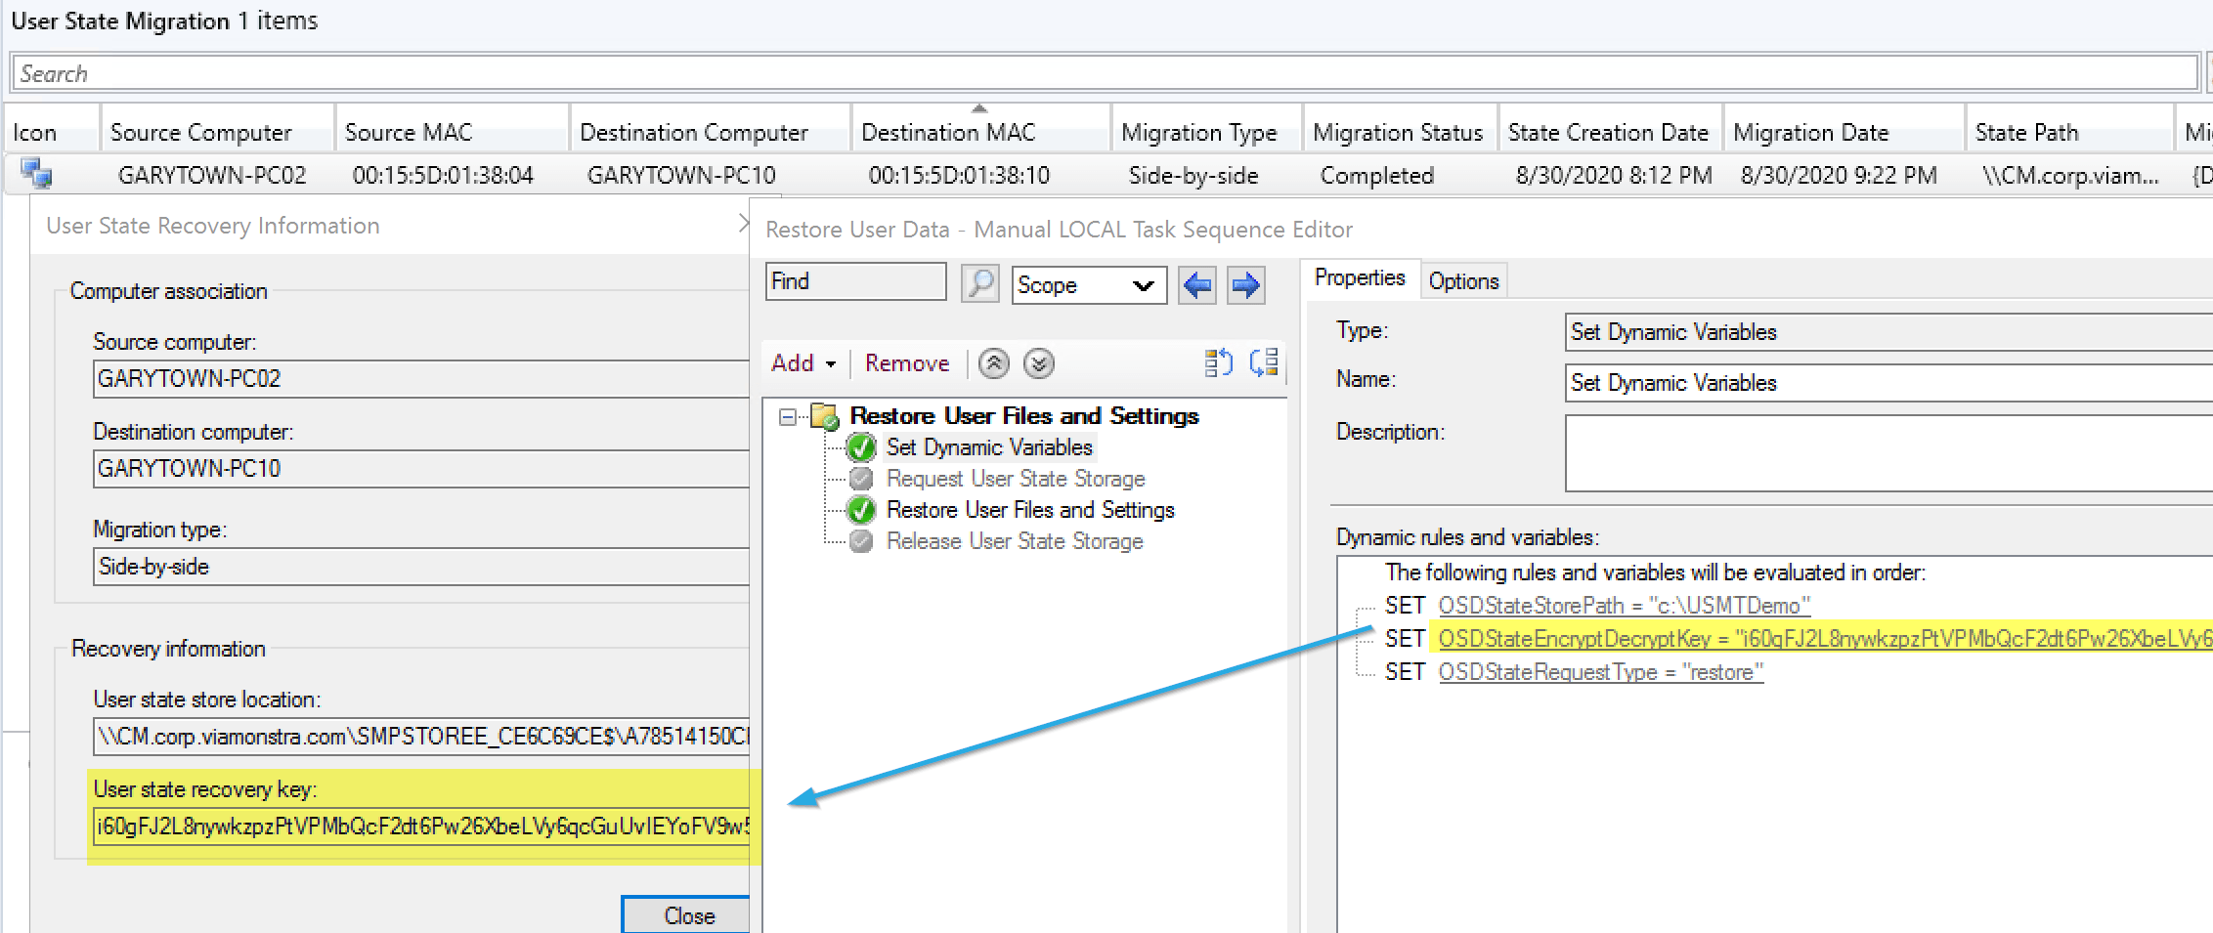Click the blue right arrow find-next button

tap(1245, 285)
